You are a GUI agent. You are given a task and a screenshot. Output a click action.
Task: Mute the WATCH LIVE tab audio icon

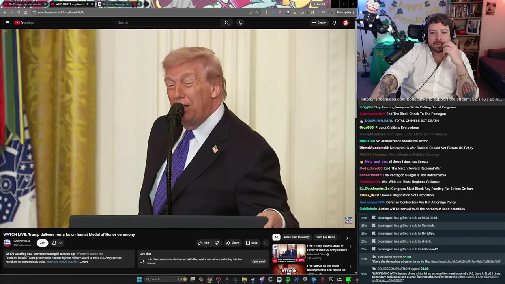pyautogui.click(x=87, y=4)
